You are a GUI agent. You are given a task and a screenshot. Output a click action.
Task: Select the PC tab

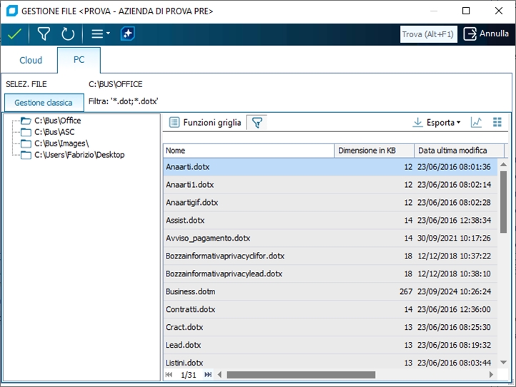pyautogui.click(x=79, y=60)
